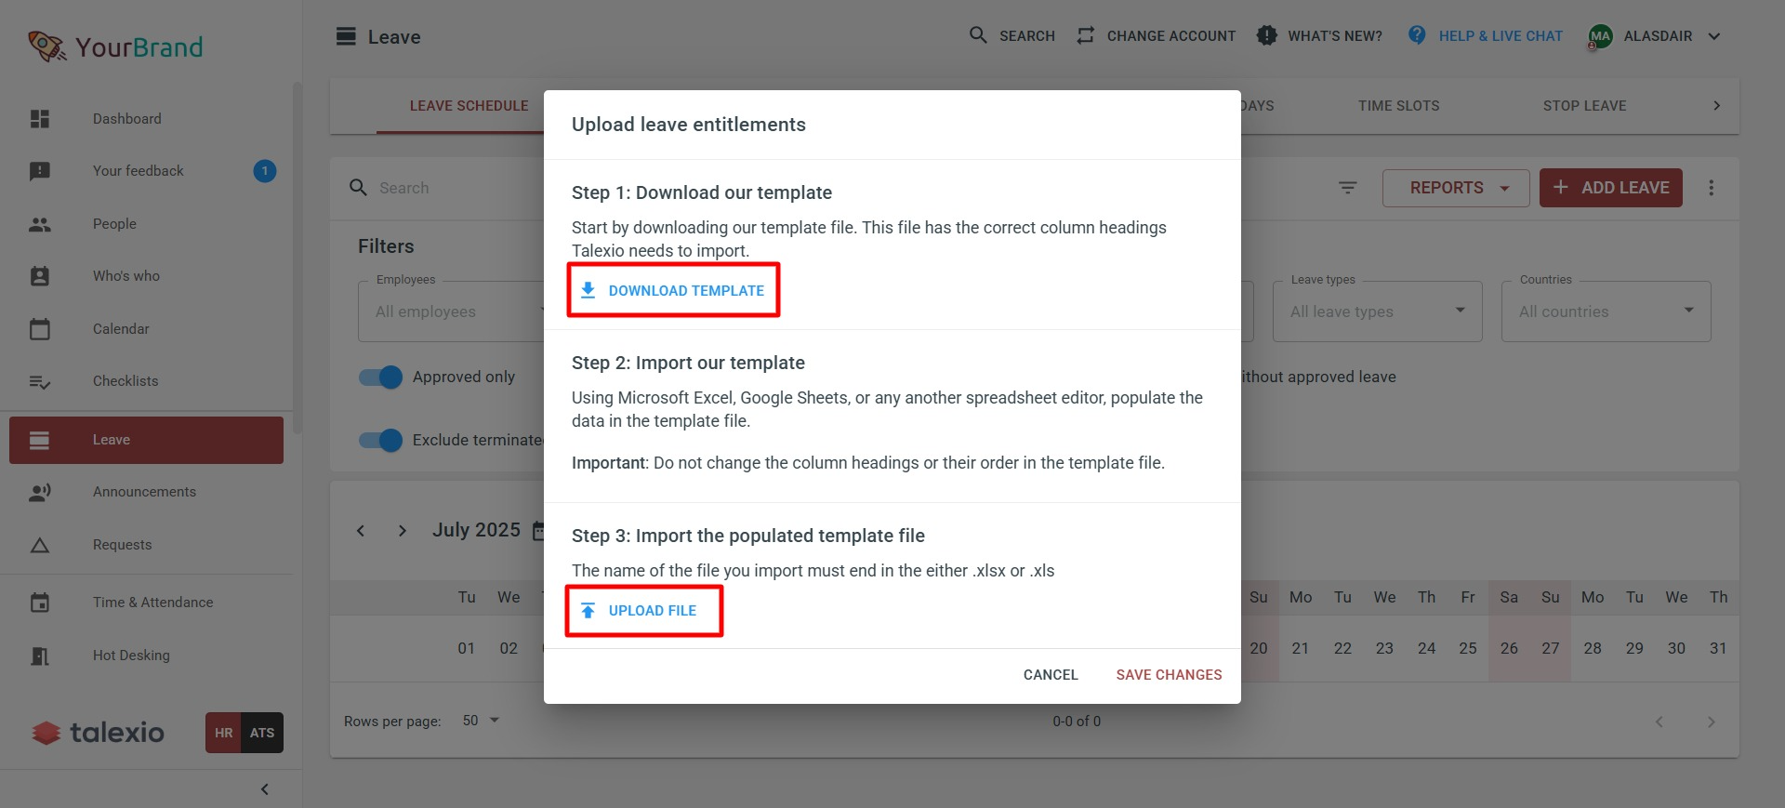Click the Dashboard grid icon in sidebar
The height and width of the screenshot is (808, 1785).
(x=40, y=119)
